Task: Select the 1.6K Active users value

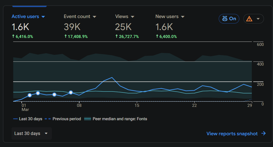Action: (20, 27)
